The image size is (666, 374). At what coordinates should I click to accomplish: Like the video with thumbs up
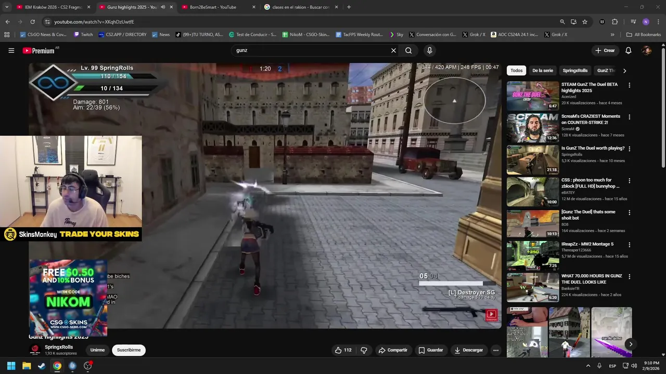tap(343, 350)
